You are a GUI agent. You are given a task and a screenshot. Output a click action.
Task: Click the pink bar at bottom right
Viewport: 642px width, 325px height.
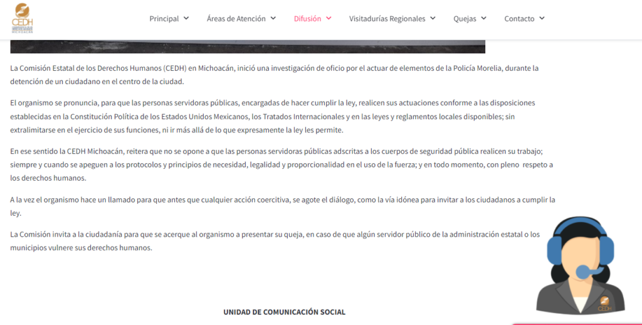pyautogui.click(x=577, y=323)
